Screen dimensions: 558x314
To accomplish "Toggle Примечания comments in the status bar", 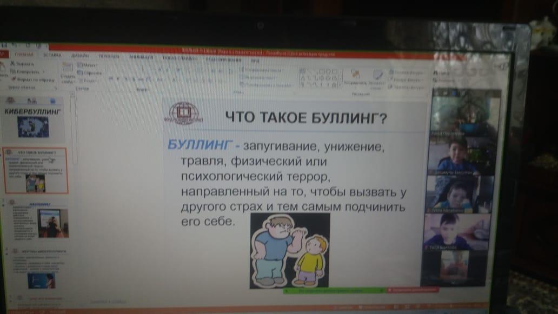I will (372, 307).
